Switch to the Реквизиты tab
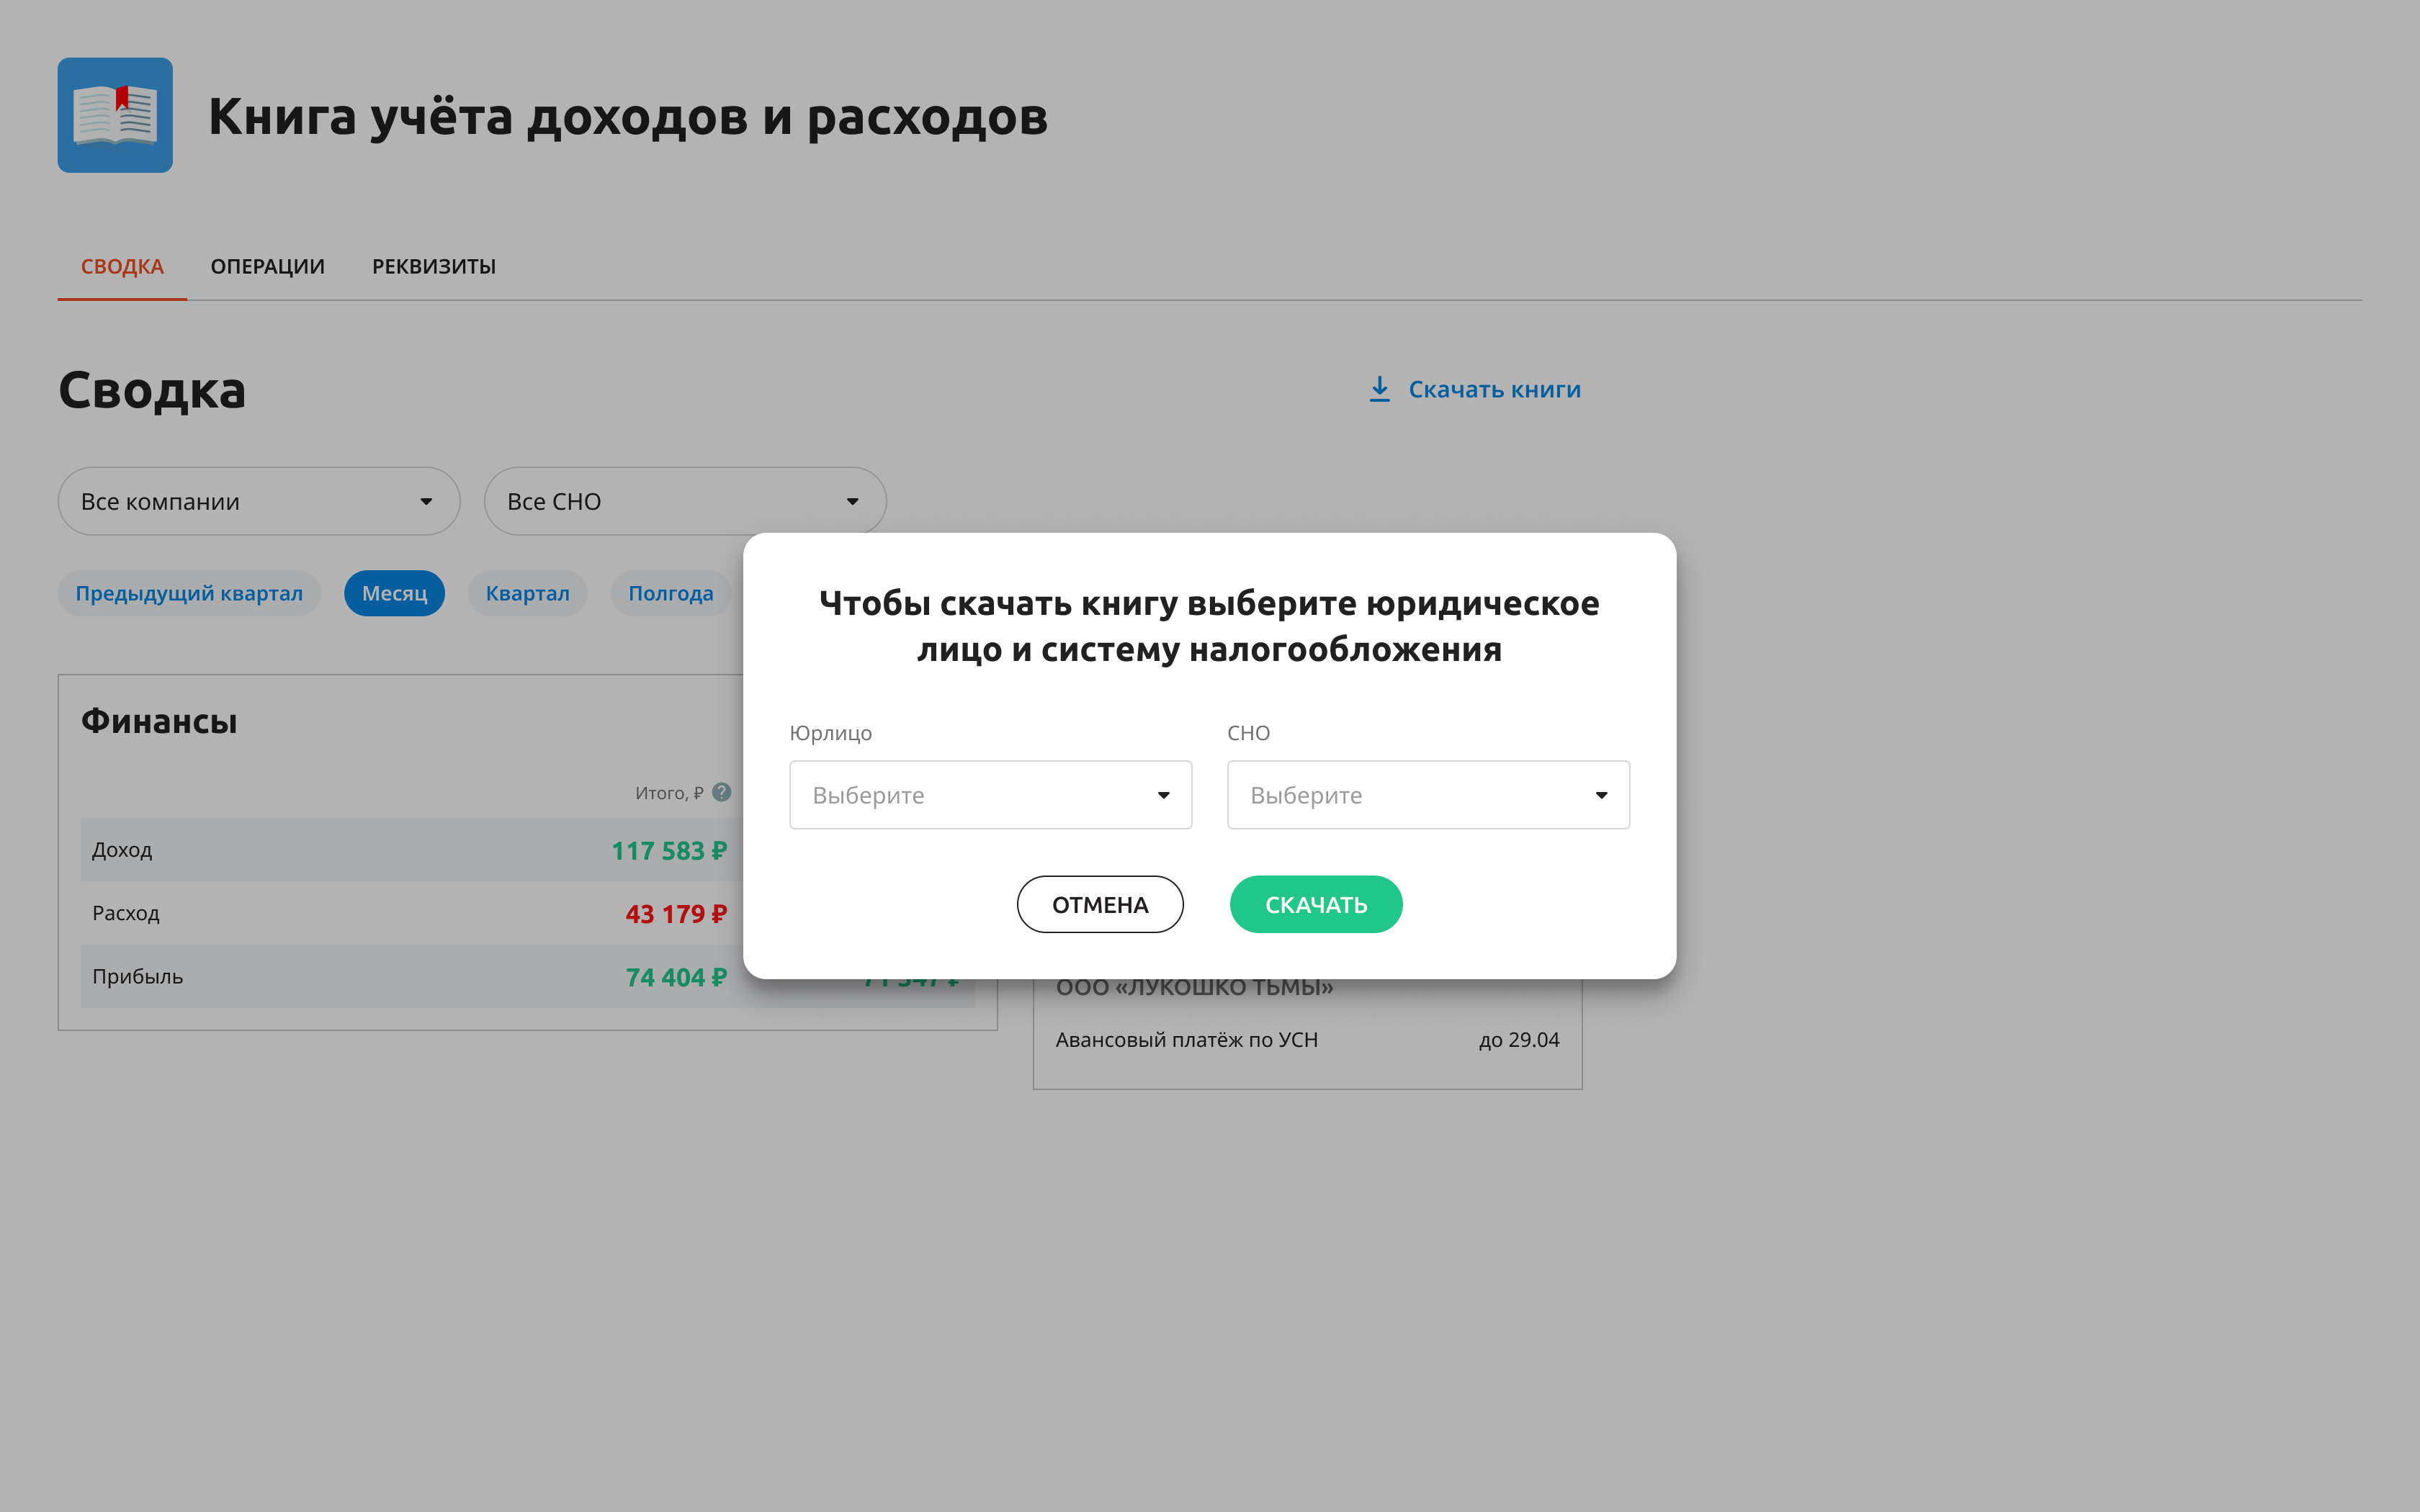Screen dimensions: 2420x1512 pos(434,266)
